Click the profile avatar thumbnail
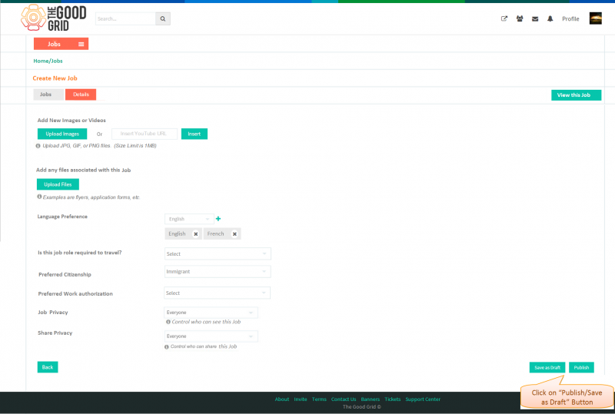Image resolution: width=615 pixels, height=414 pixels. pos(595,18)
